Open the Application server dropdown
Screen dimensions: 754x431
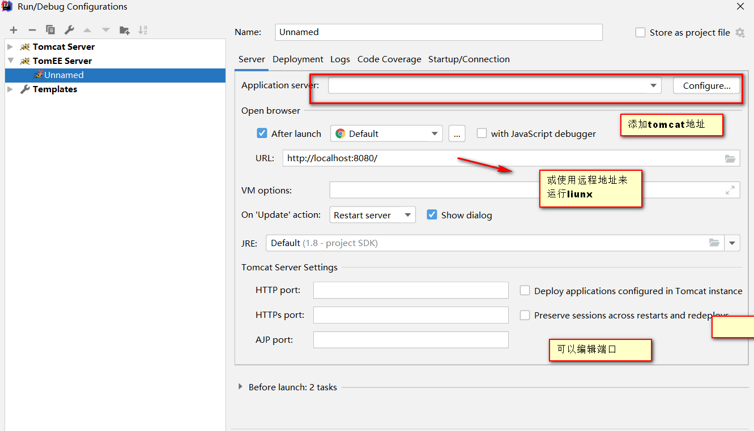[654, 85]
